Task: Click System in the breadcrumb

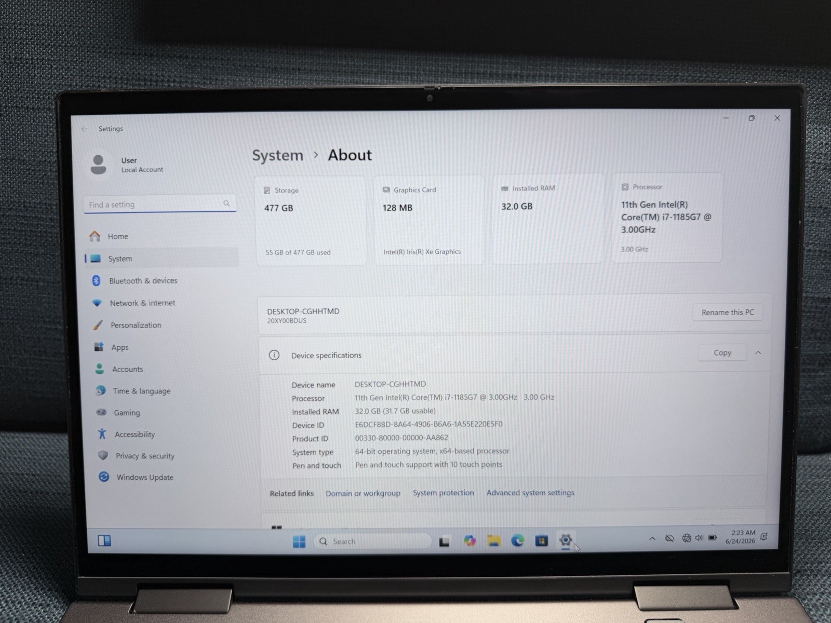Action: pyautogui.click(x=278, y=155)
